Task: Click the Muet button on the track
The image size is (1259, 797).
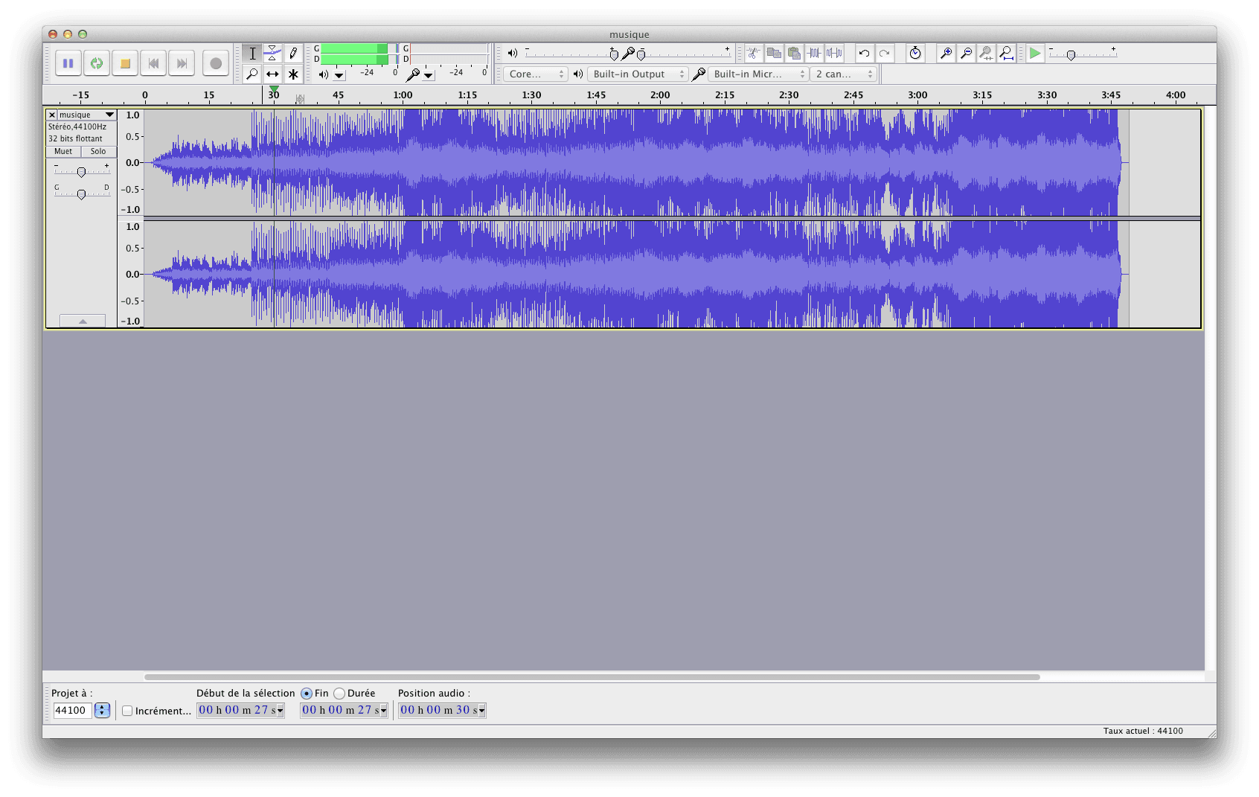Action: pyautogui.click(x=63, y=151)
